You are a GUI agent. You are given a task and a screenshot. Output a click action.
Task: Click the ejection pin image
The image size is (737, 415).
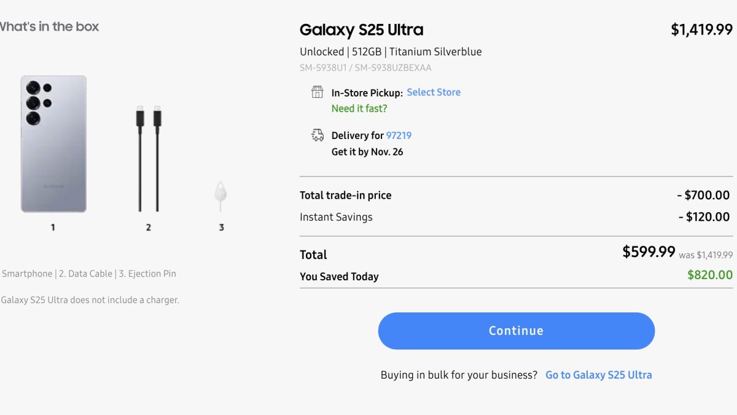click(x=221, y=194)
